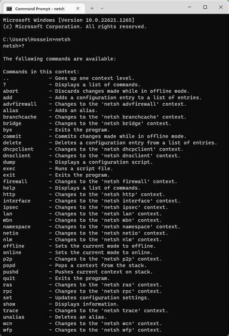Click the 'wfp' command on the last line

click(8, 330)
